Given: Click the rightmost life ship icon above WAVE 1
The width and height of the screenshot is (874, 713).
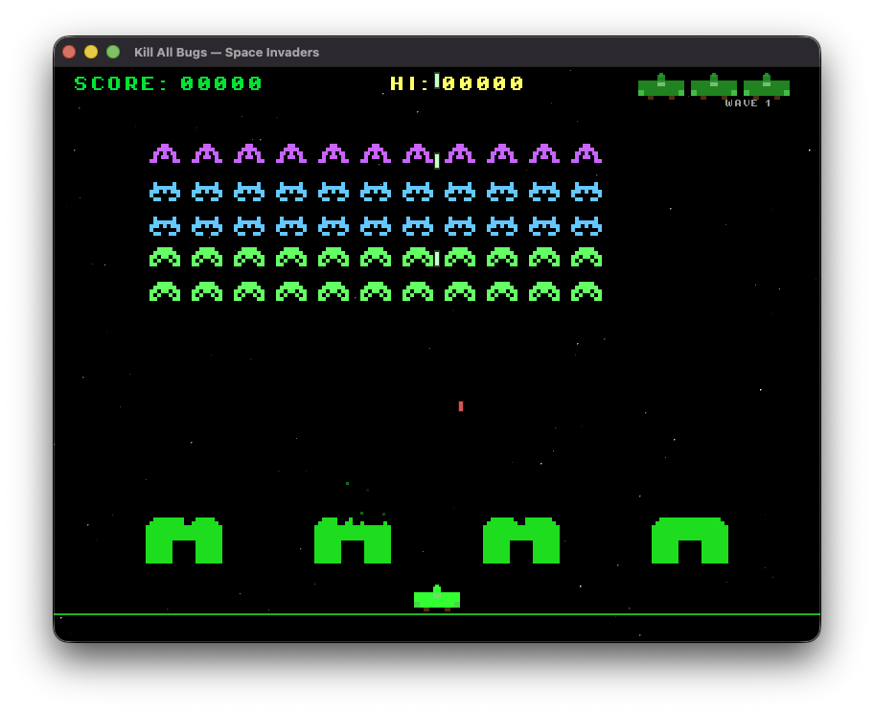Looking at the screenshot, I should pyautogui.click(x=767, y=86).
